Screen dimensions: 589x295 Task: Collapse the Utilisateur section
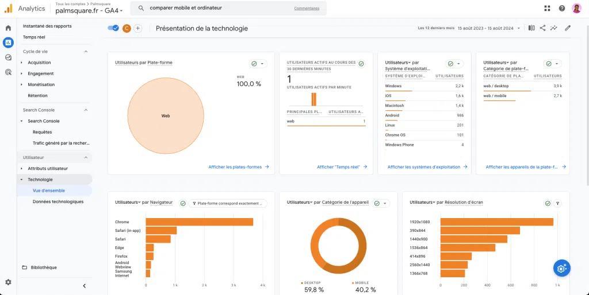point(86,157)
